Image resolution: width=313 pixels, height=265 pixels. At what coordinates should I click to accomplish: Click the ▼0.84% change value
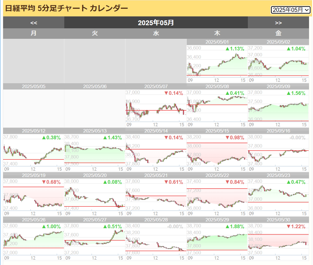[235, 182]
